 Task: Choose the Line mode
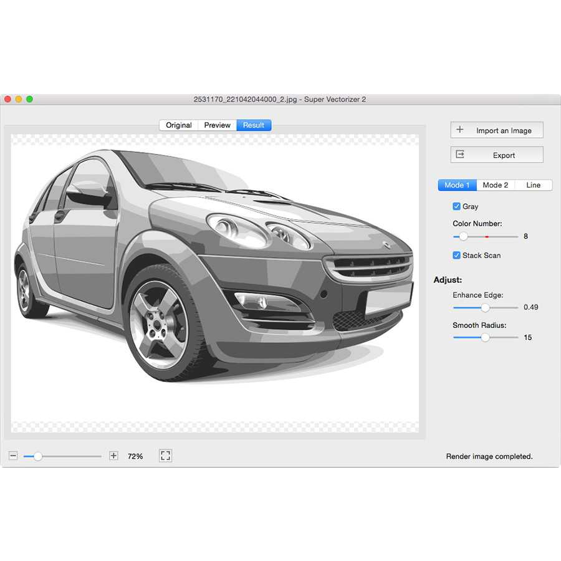[x=534, y=185]
